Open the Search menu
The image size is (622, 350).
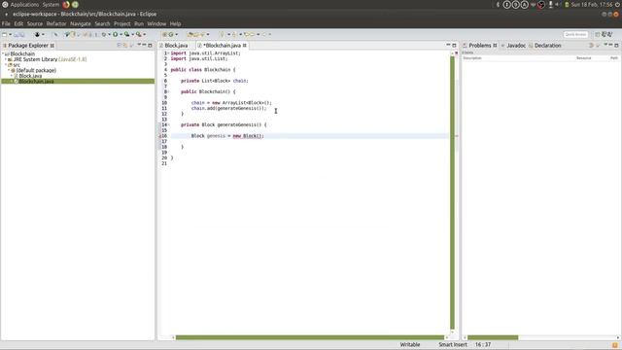(102, 23)
